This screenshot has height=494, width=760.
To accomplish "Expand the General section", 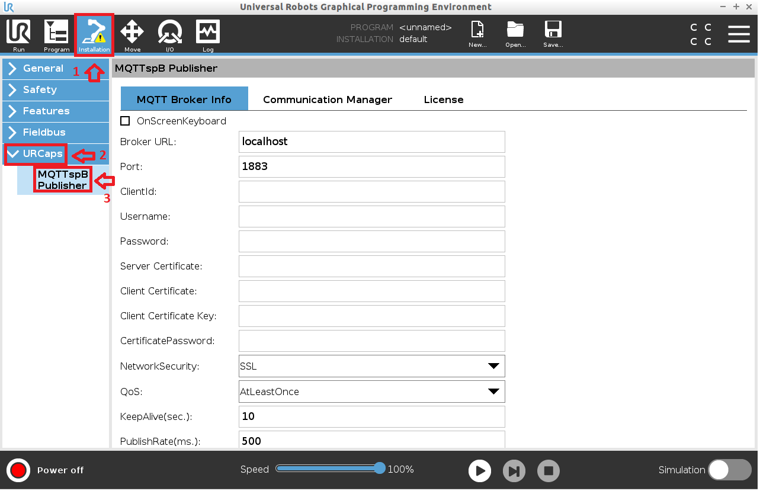I will [x=56, y=69].
